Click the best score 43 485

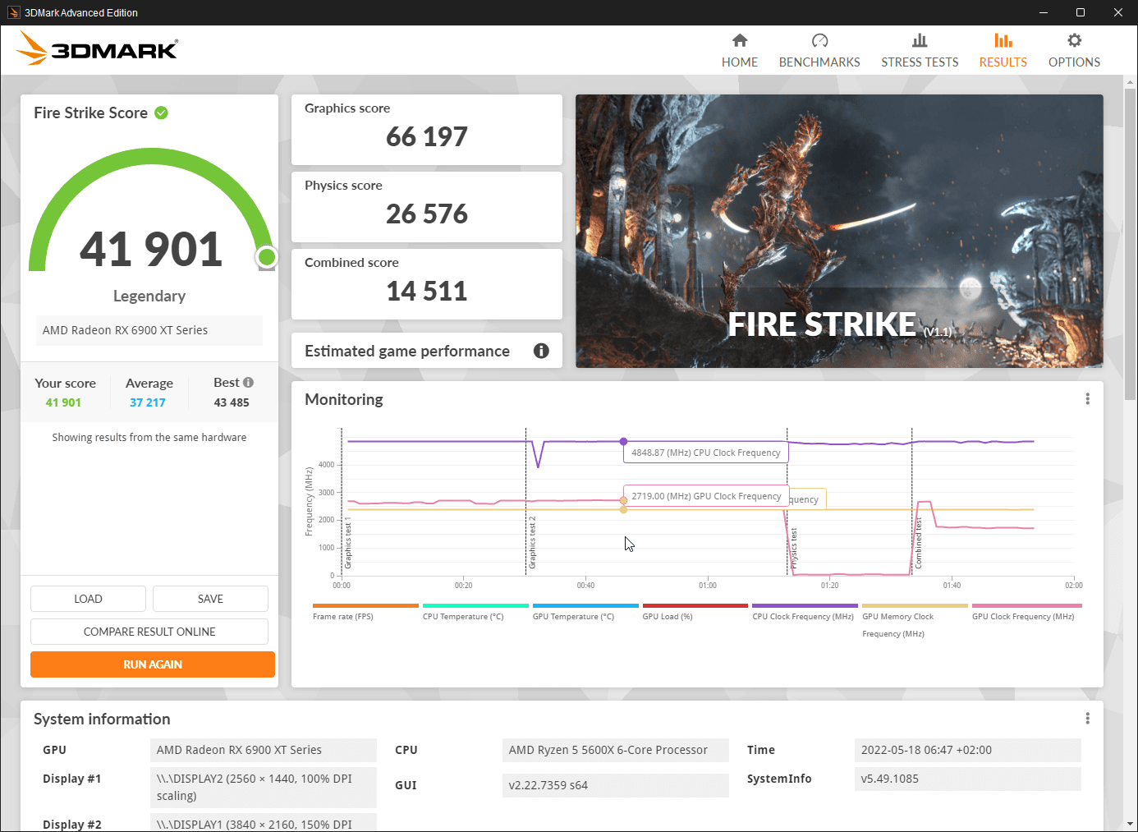(232, 402)
